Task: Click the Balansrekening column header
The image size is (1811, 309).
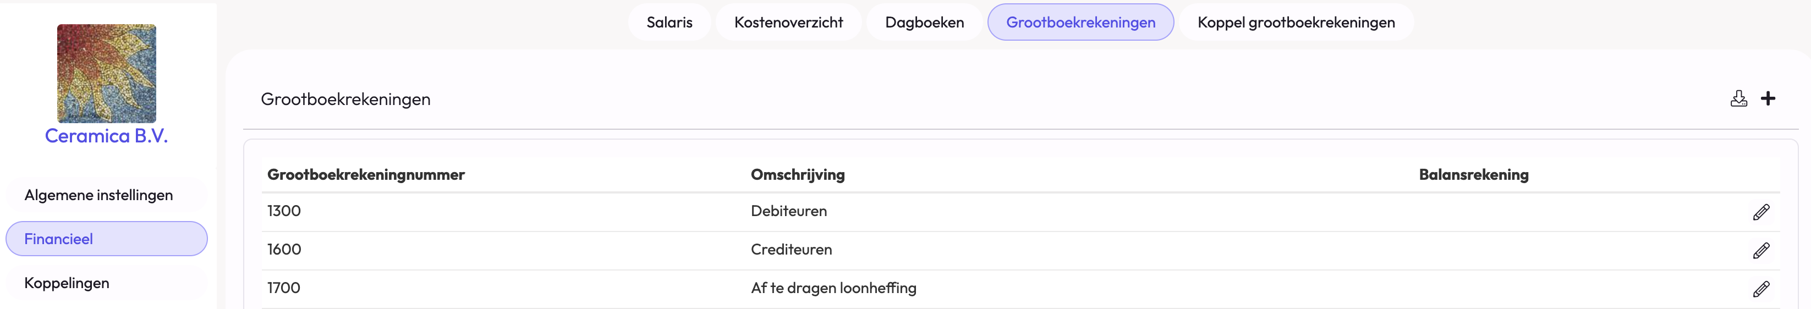Action: [1473, 175]
